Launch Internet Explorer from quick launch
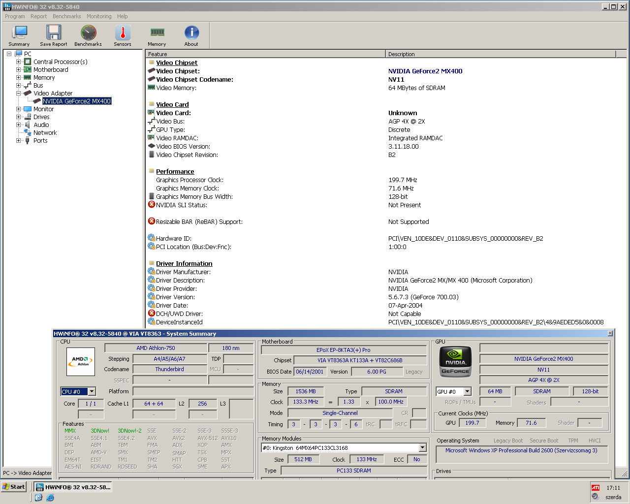 tap(50, 498)
